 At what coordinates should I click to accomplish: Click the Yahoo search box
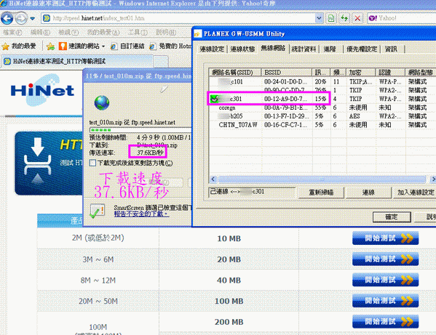[401, 18]
